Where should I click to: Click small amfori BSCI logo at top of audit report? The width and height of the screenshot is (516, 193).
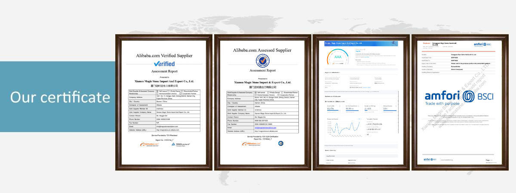point(482,44)
